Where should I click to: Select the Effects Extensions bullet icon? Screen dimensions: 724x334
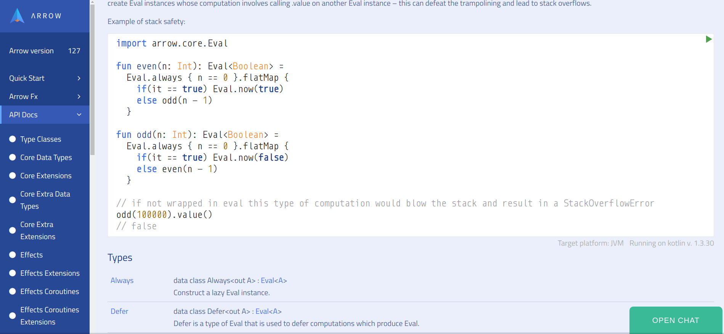(13, 273)
